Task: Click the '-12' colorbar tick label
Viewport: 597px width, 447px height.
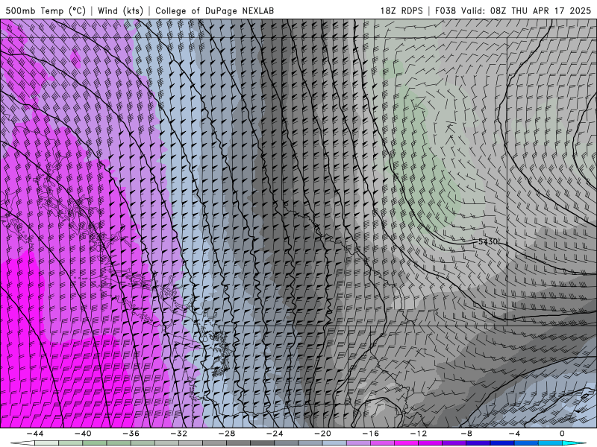Action: [419, 434]
